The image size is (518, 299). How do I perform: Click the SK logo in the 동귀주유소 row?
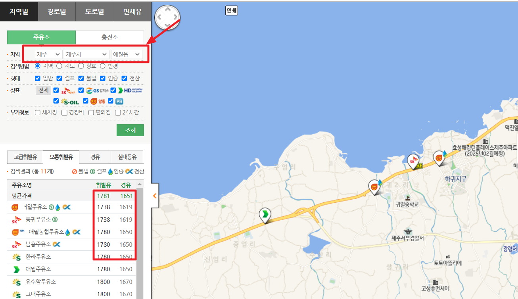click(15, 220)
